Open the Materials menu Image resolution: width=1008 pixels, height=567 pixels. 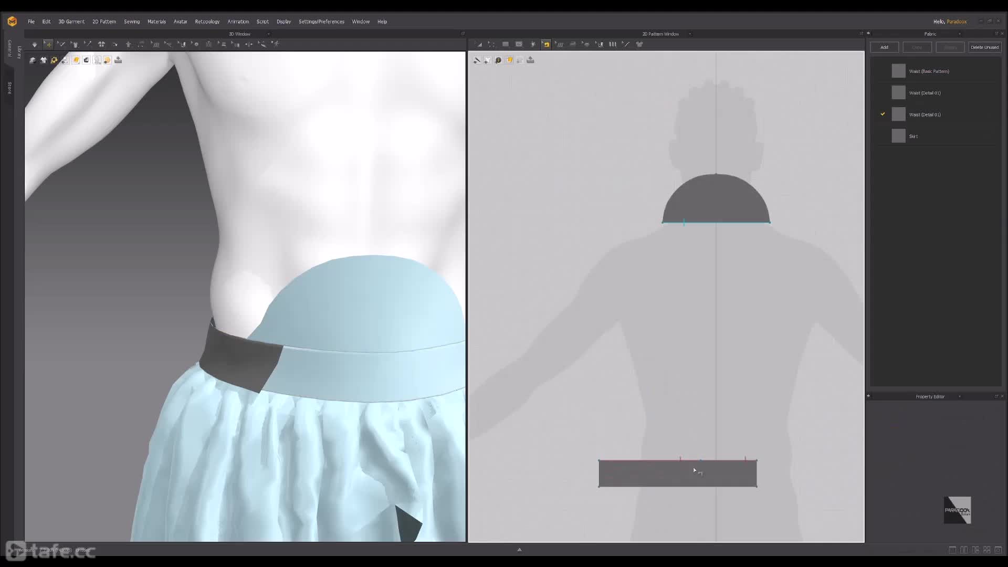click(x=156, y=22)
